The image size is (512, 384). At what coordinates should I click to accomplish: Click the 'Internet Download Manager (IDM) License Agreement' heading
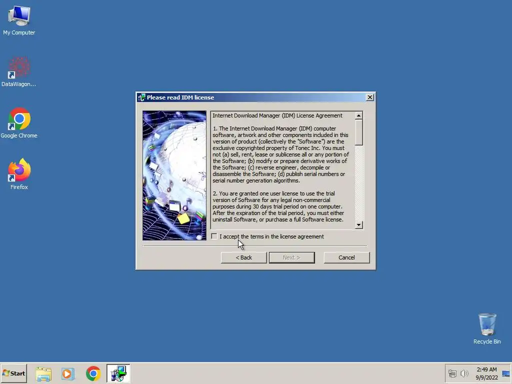[x=277, y=115]
